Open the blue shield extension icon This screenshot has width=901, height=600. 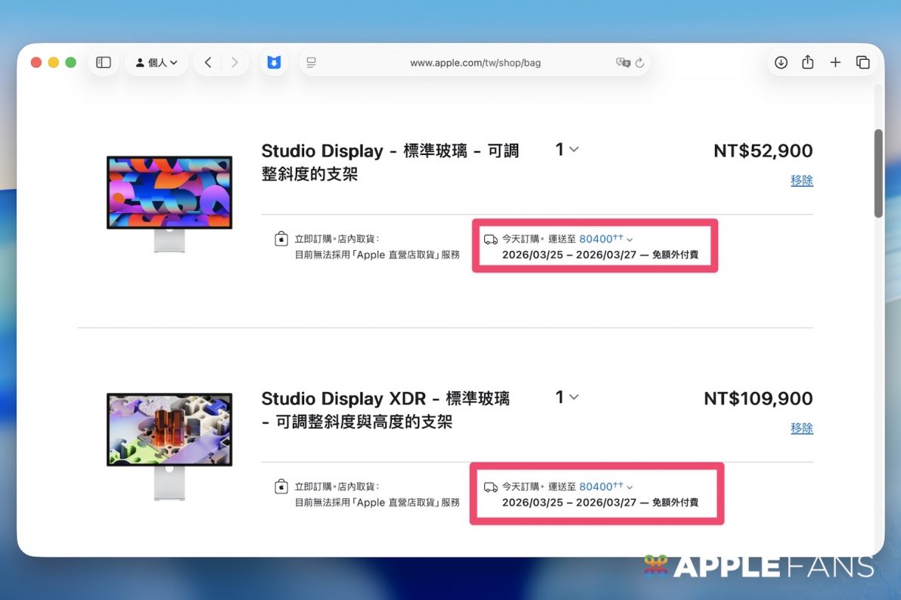point(274,63)
